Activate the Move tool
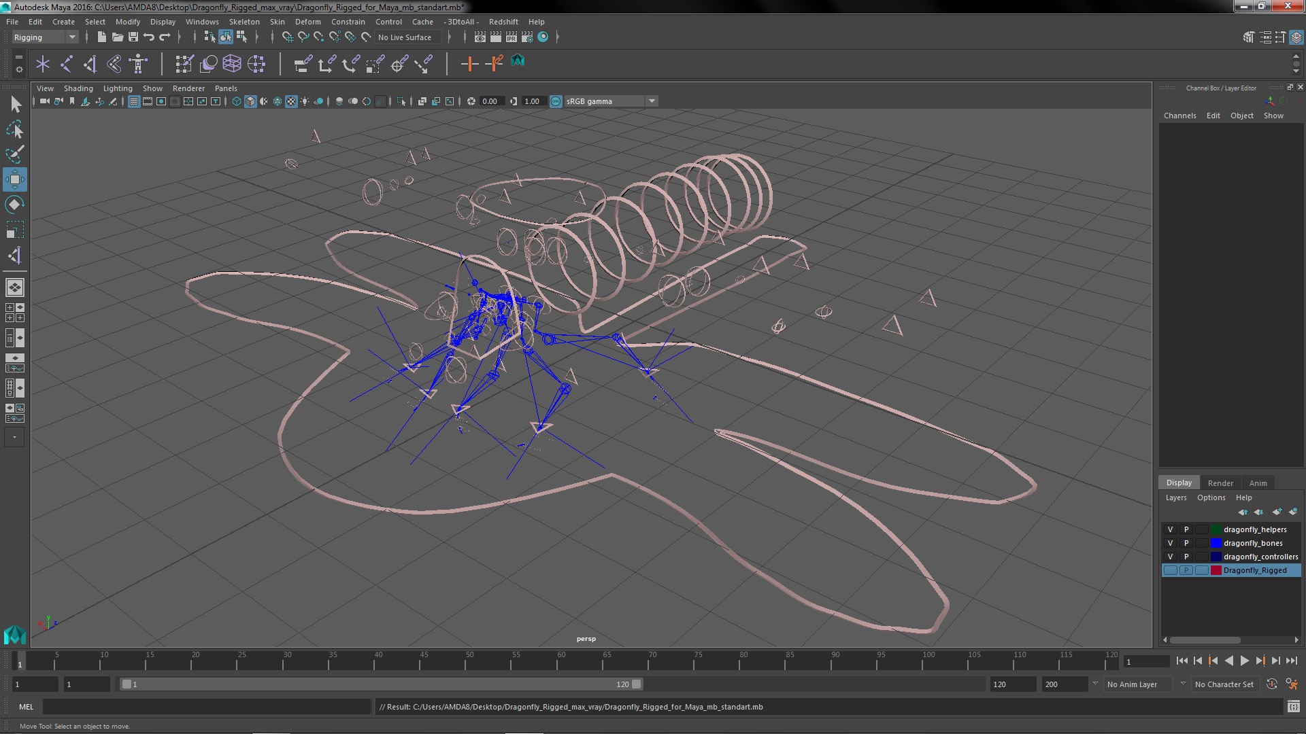The height and width of the screenshot is (734, 1306). tap(15, 179)
